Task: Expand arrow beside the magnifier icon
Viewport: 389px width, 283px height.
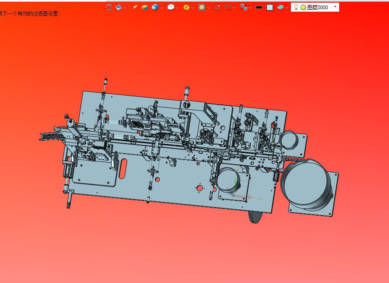Action: 208,8
